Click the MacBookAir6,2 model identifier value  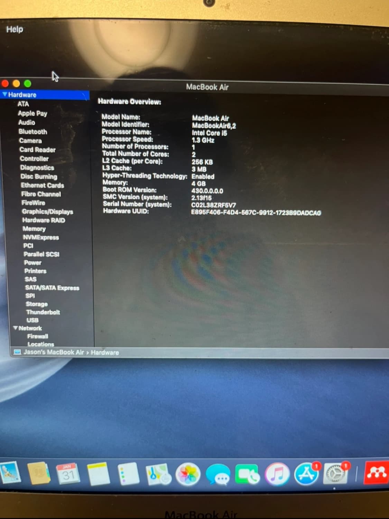(x=214, y=126)
